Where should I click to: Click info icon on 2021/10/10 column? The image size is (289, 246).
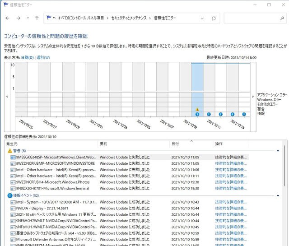tap(197, 114)
